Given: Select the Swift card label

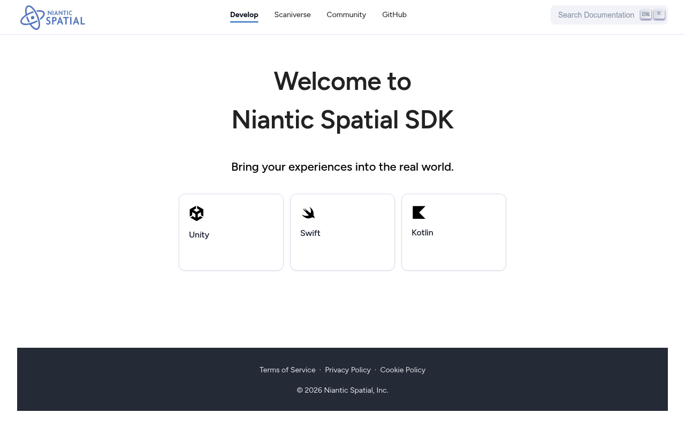Looking at the screenshot, I should click(x=310, y=233).
